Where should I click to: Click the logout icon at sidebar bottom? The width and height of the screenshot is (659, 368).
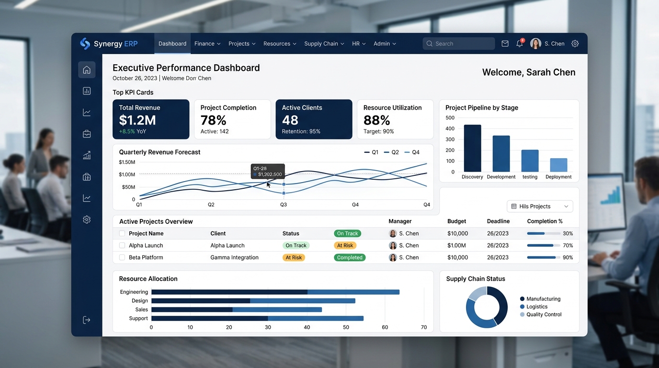[87, 320]
